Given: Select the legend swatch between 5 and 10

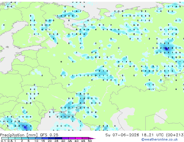Looking at the screenshot, I should 32,138.
